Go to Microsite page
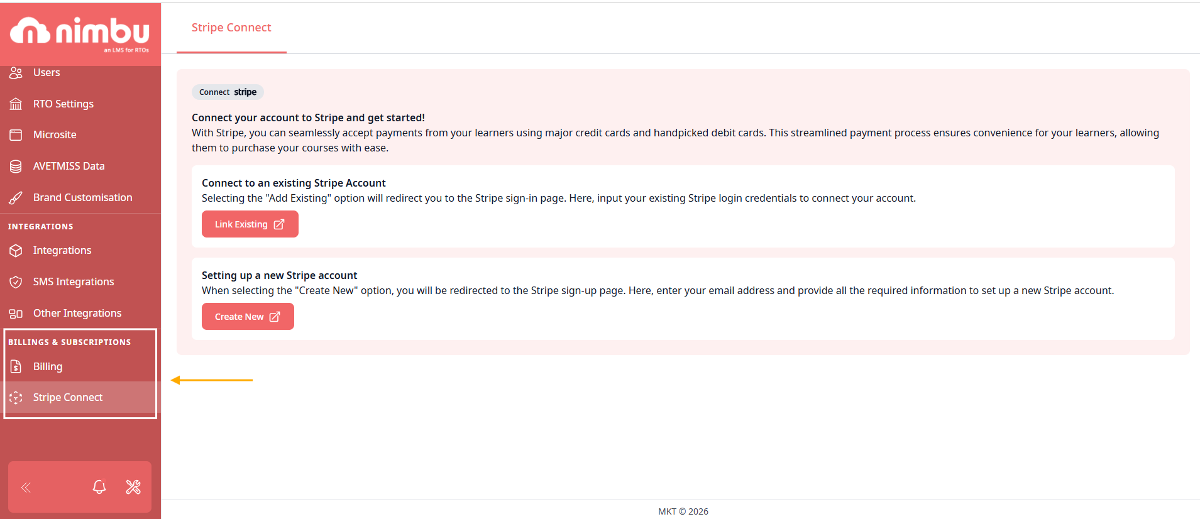Screen dimensions: 1200x519 click(x=80, y=134)
